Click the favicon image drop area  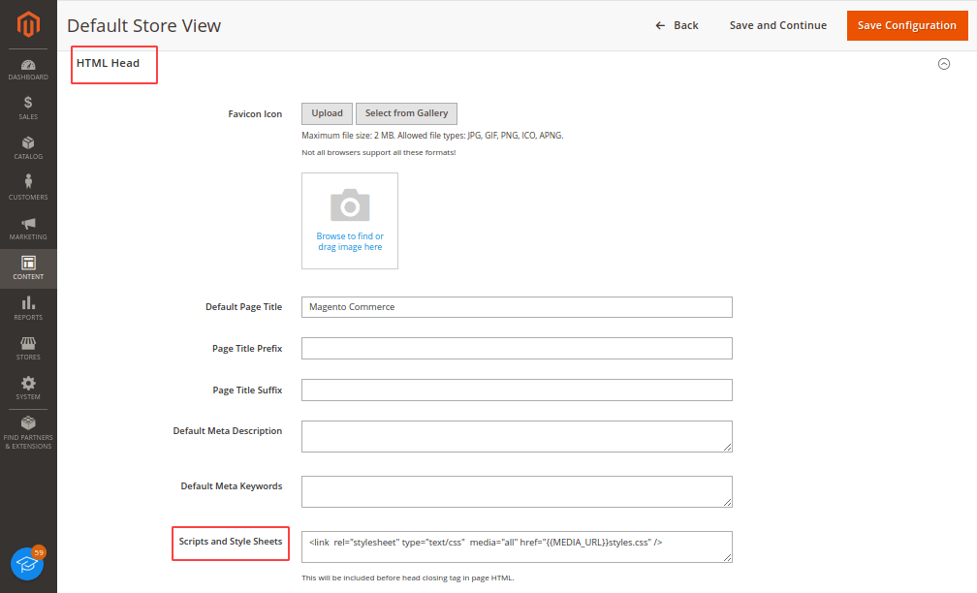[x=350, y=221]
